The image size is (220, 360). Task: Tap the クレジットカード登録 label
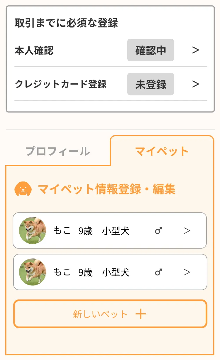[x=60, y=84]
